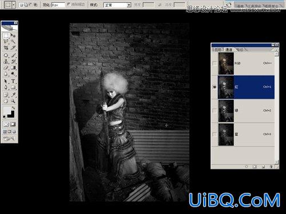Select the Clone Stamp tool
Screen dimensions: 286x214
point(6,62)
